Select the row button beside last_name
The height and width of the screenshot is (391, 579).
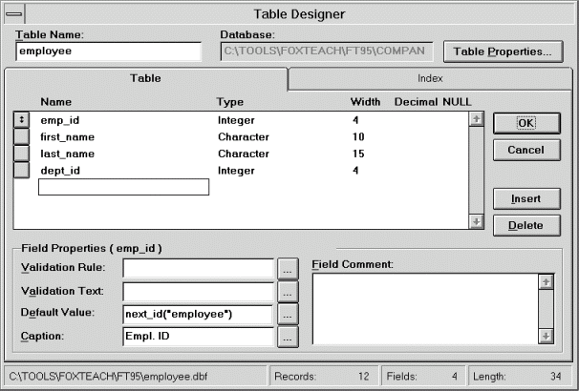click(21, 154)
